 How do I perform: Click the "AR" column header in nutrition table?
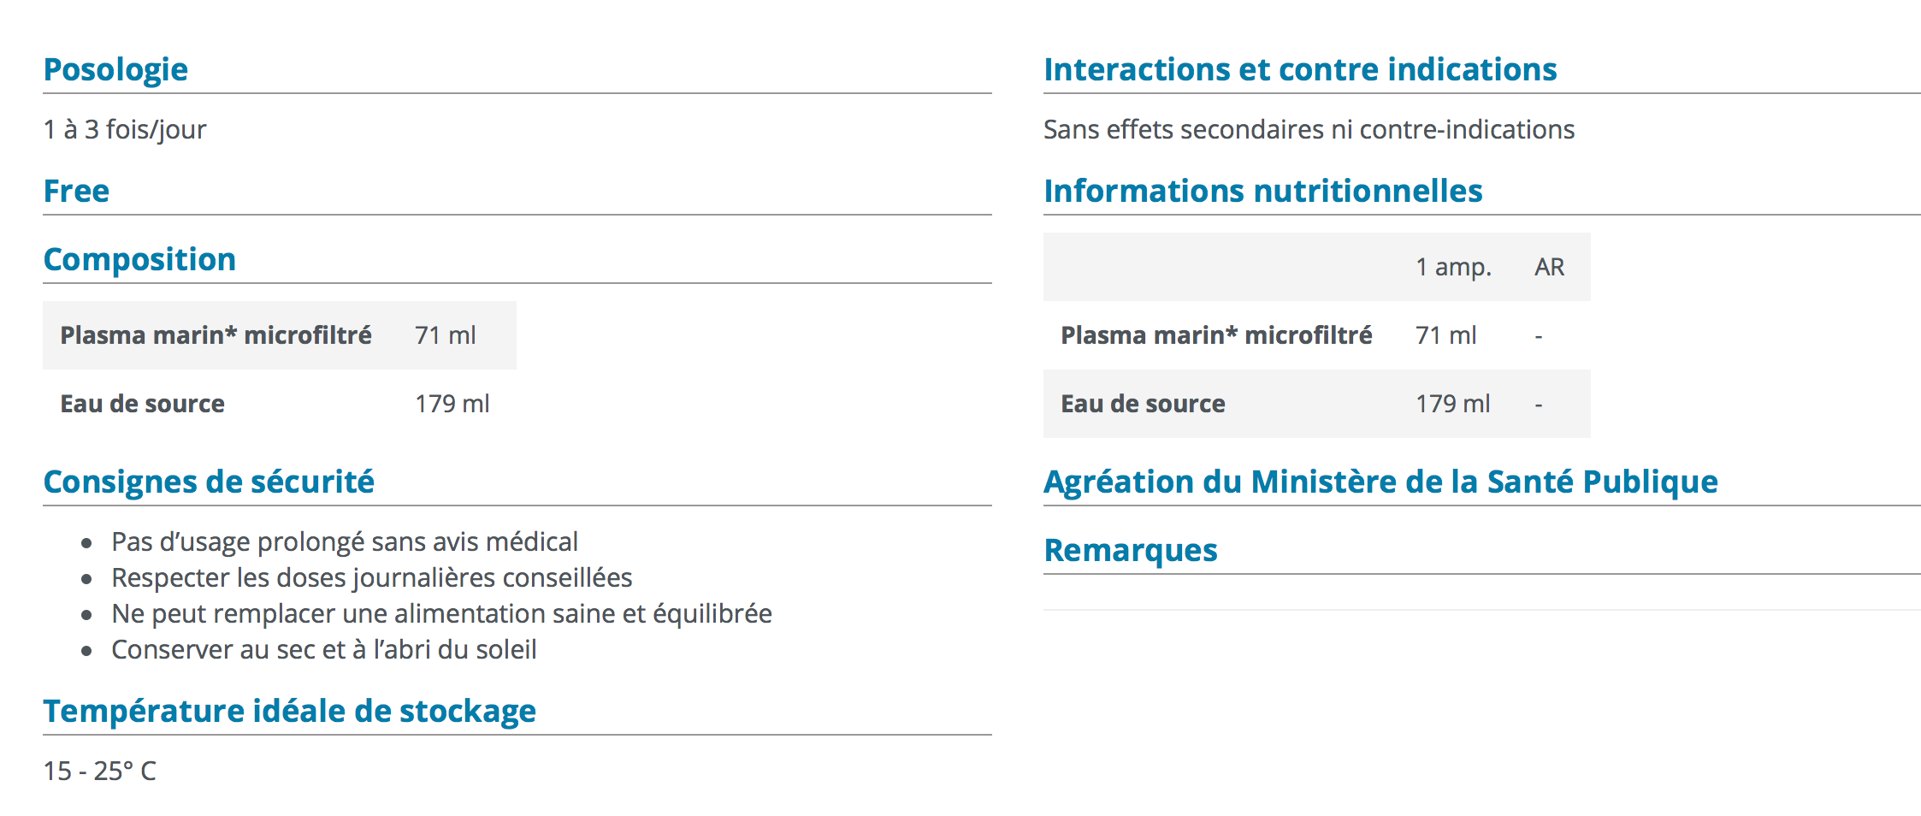click(1549, 267)
